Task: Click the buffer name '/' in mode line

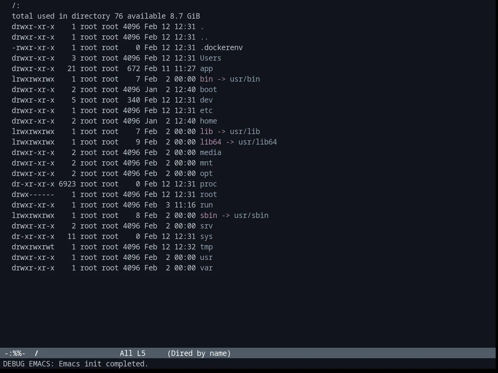Action: click(x=37, y=353)
